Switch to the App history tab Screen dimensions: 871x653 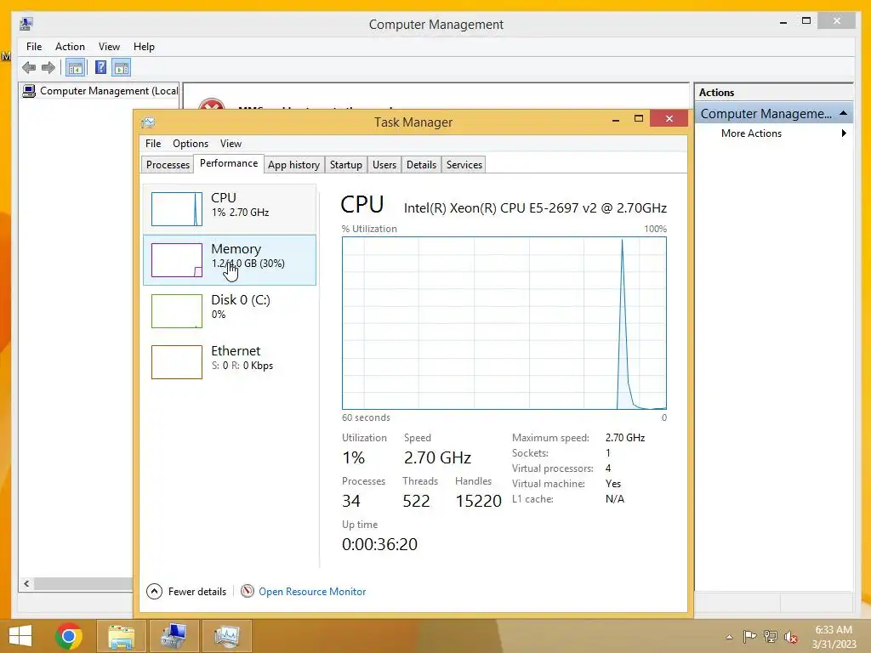click(x=293, y=165)
